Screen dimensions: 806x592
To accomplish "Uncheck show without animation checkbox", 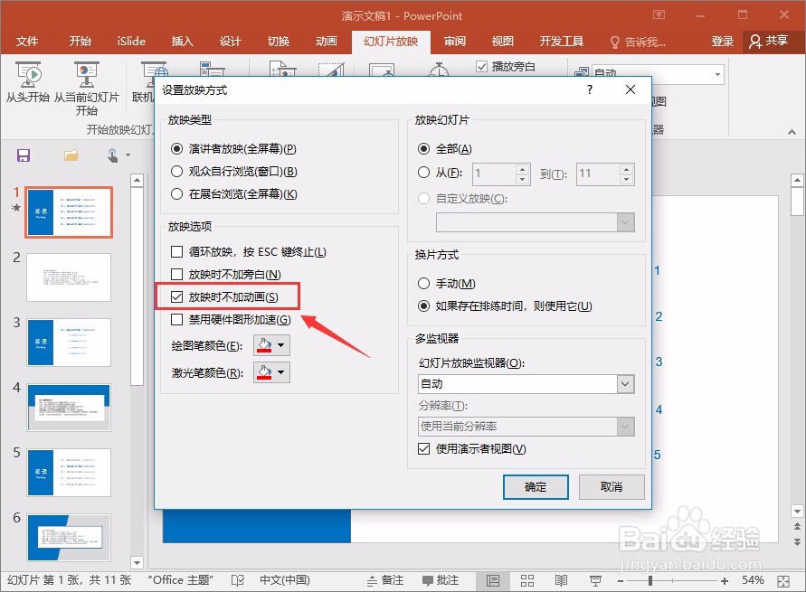I will coord(176,296).
